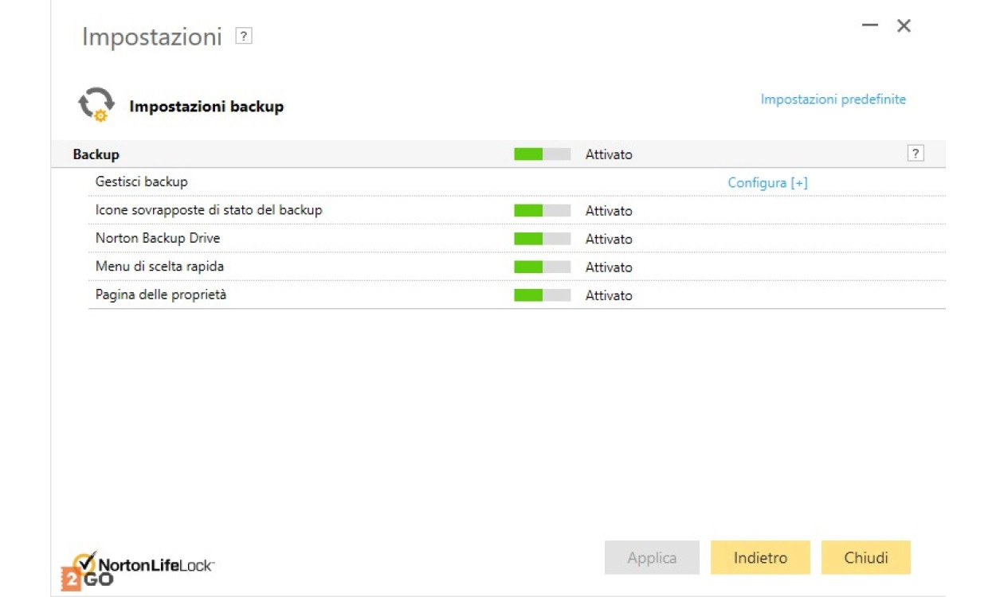Click the Backup section header
The height and width of the screenshot is (597, 996).
96,154
